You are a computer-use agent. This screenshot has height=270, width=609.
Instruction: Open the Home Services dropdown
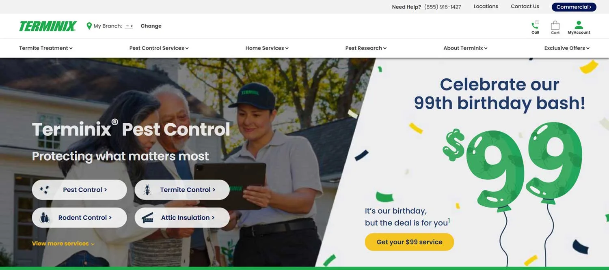[x=267, y=48]
